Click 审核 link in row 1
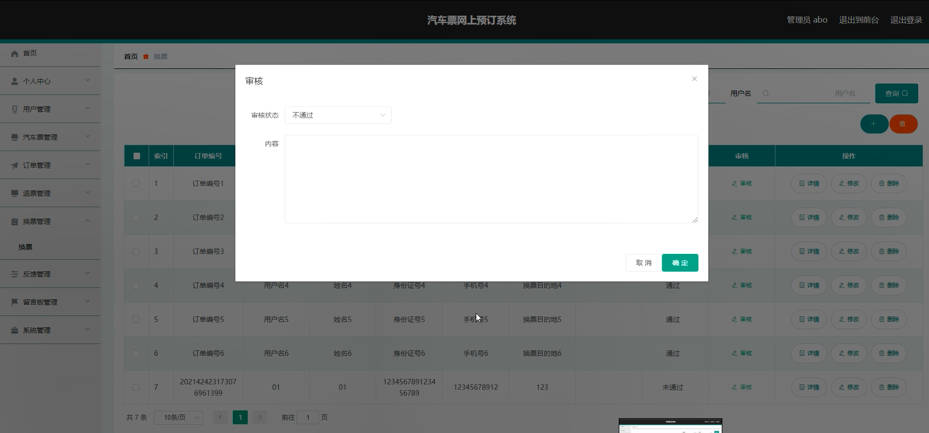Viewport: 929px width, 433px height. pyautogui.click(x=742, y=184)
